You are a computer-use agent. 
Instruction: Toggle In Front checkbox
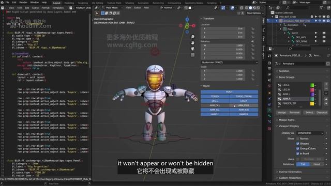pyautogui.click(x=298, y=153)
